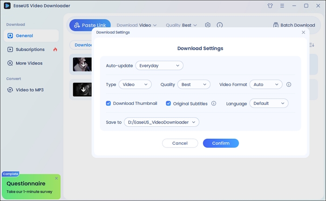
Task: Open the Auto-update Everyday dropdown
Action: 159,65
